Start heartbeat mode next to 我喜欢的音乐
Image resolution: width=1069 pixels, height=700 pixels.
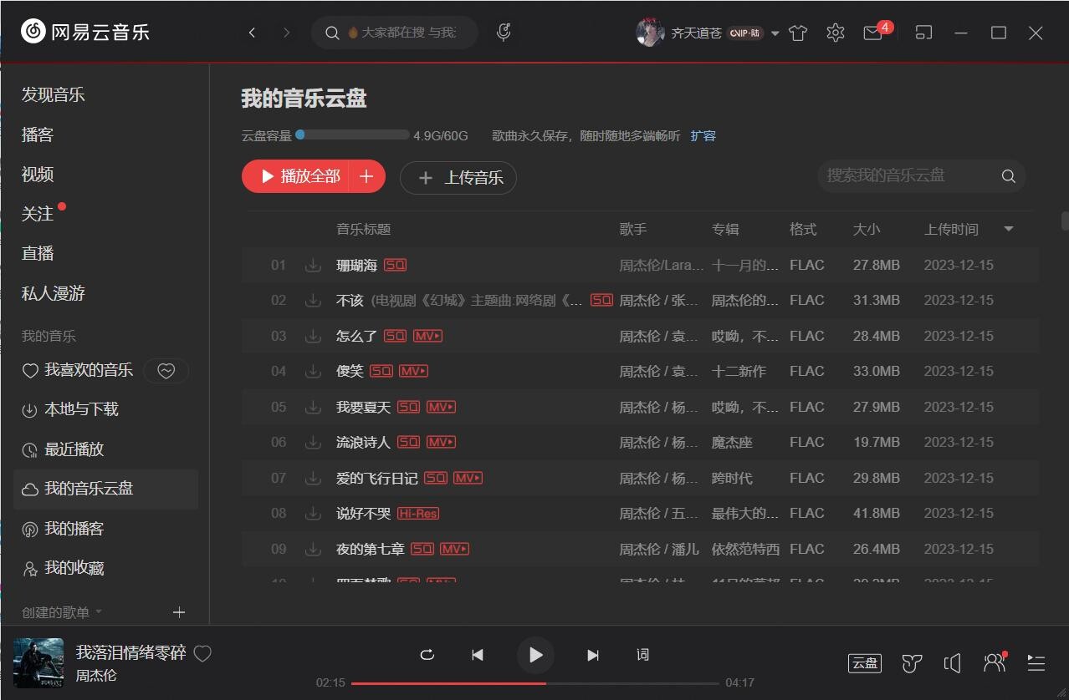166,371
